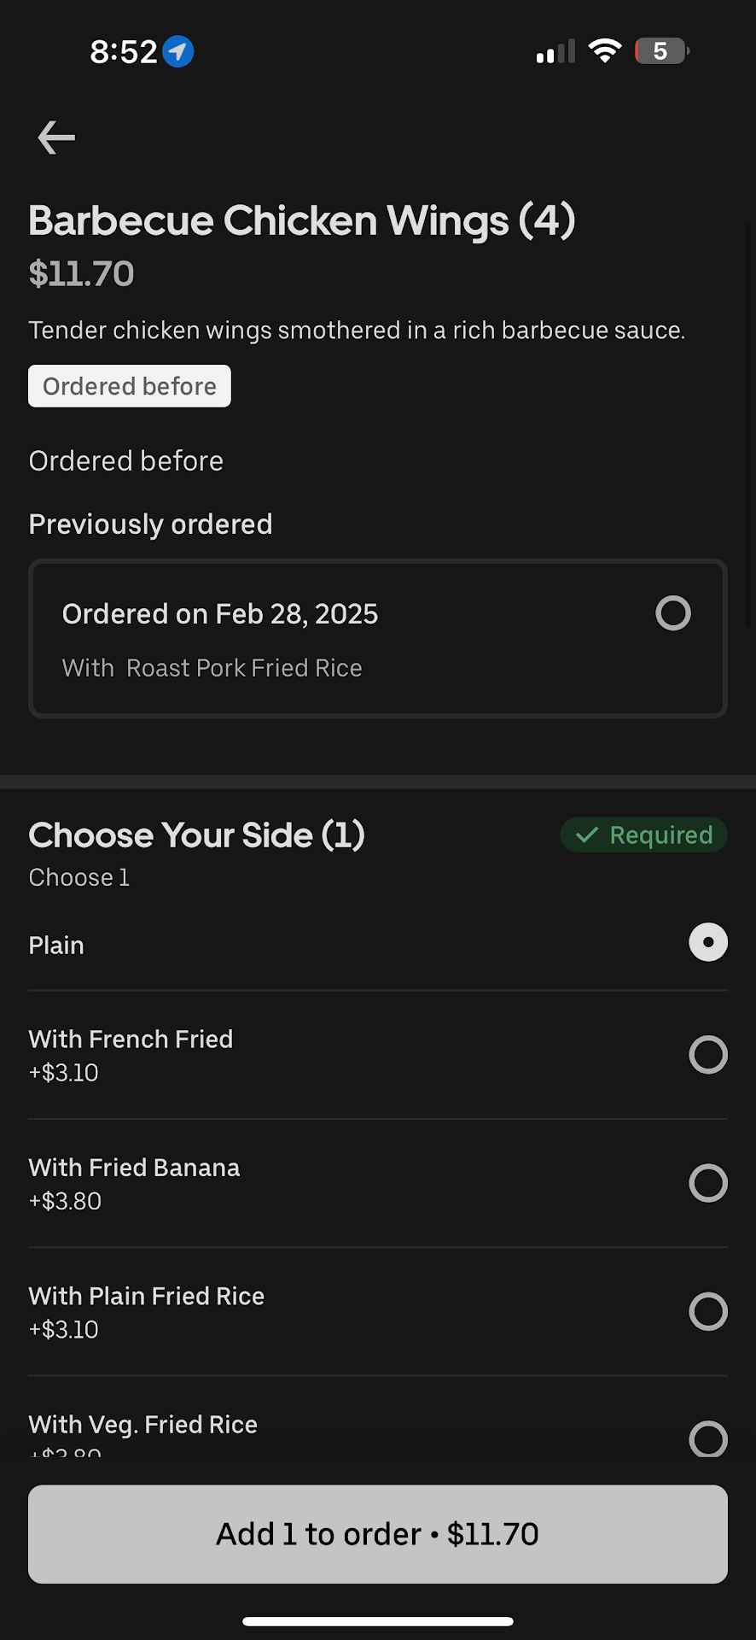This screenshot has width=756, height=1640.
Task: Tap the battery indicator icon
Action: 661,51
